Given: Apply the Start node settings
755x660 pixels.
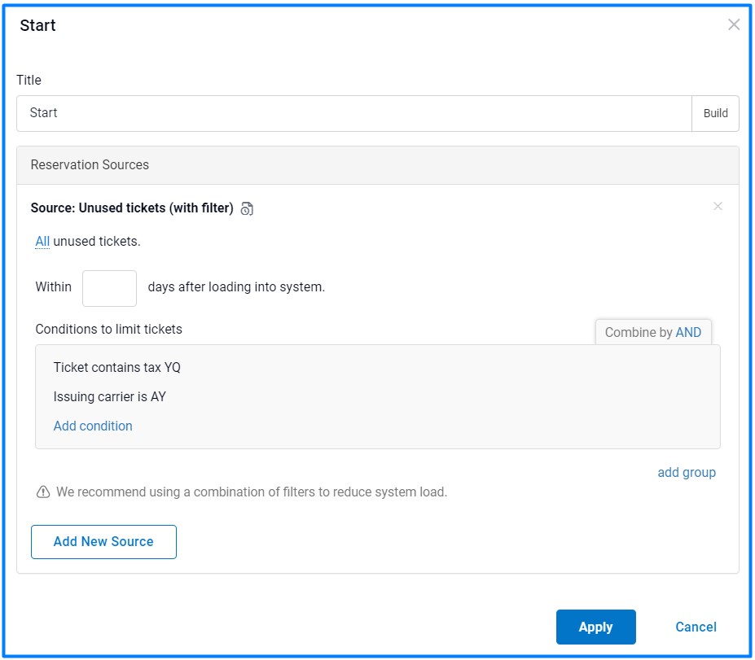Looking at the screenshot, I should (595, 627).
